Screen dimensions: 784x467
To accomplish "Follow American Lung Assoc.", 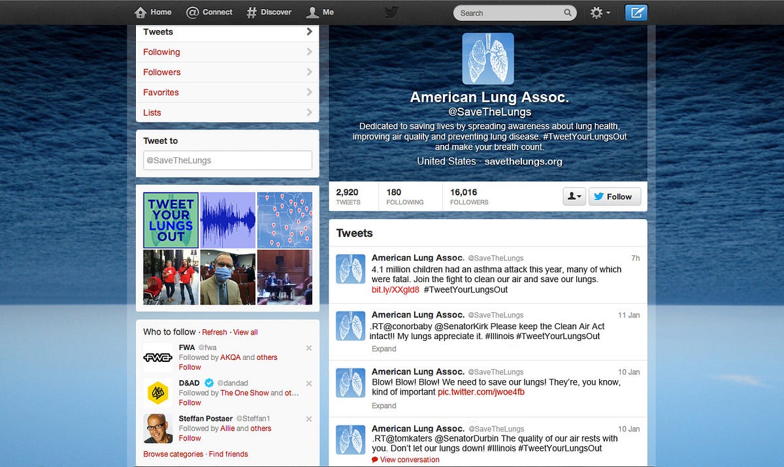I will pos(615,196).
